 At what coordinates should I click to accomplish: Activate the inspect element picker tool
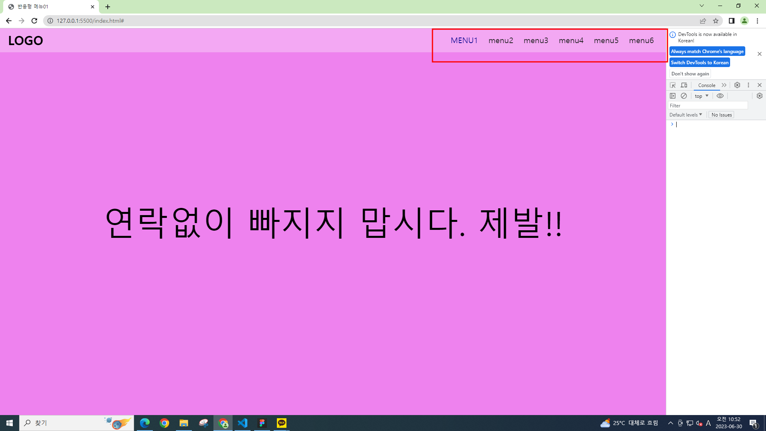[x=673, y=85]
